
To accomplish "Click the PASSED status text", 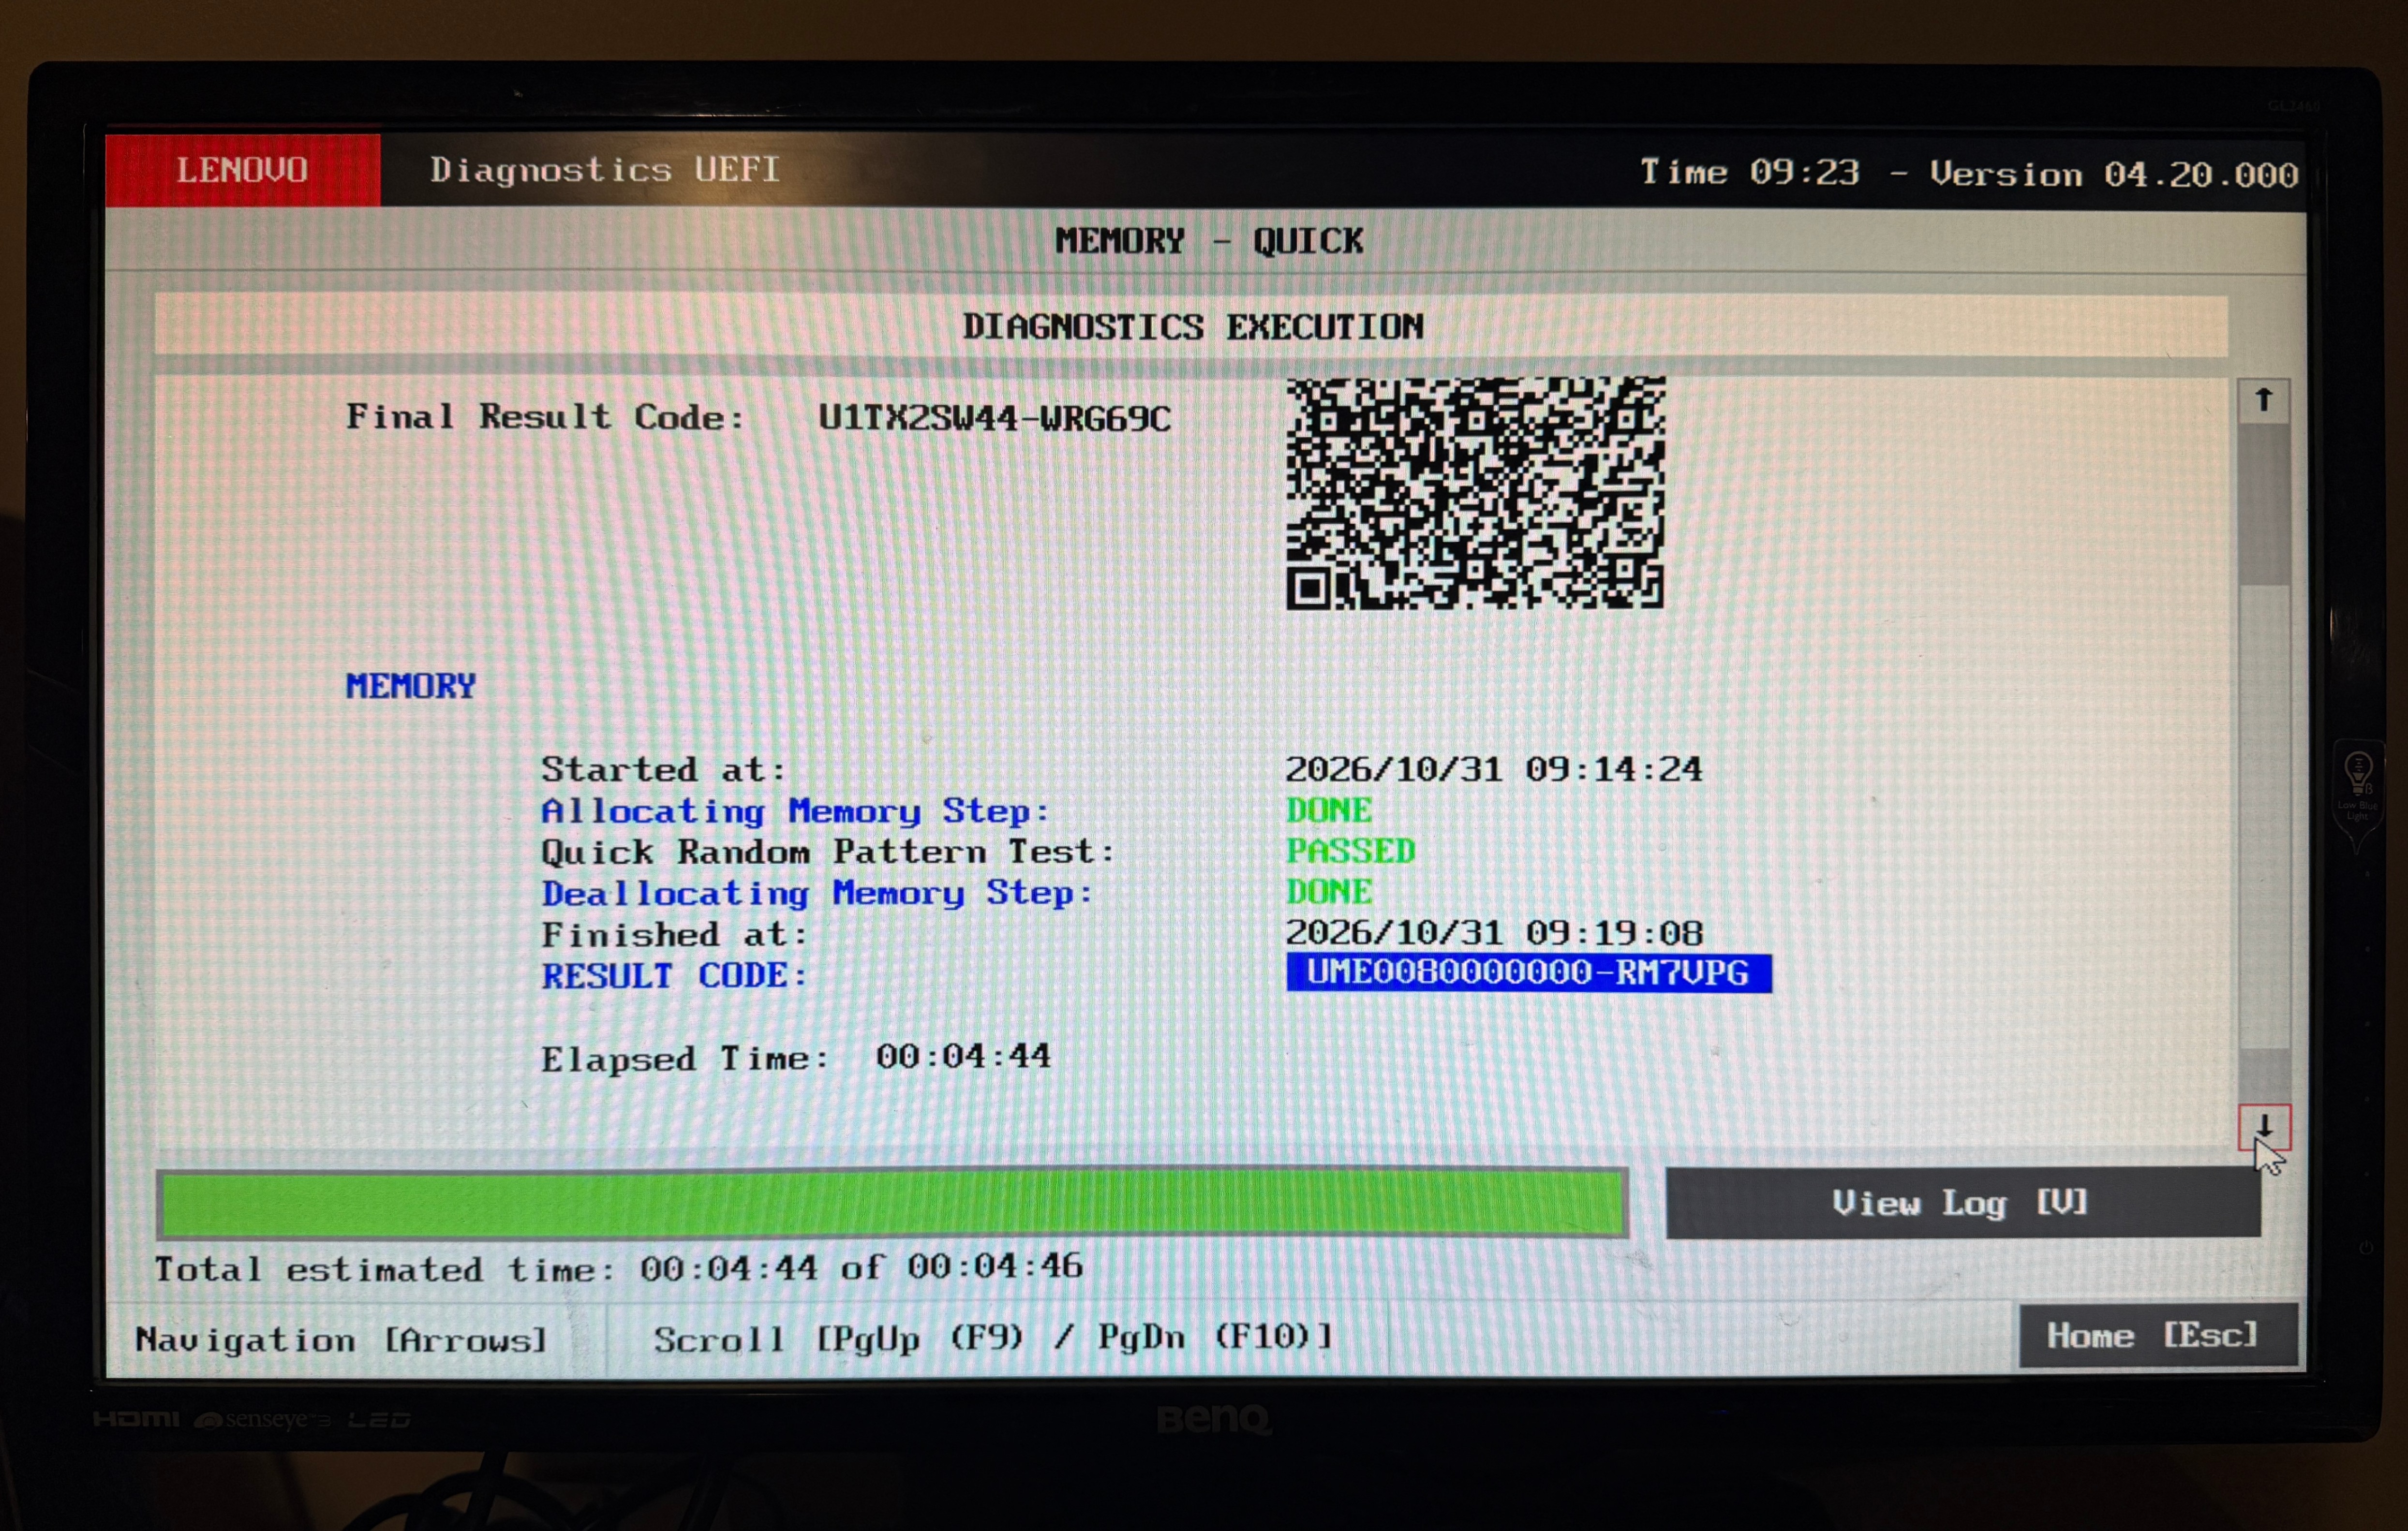I will click(1350, 851).
